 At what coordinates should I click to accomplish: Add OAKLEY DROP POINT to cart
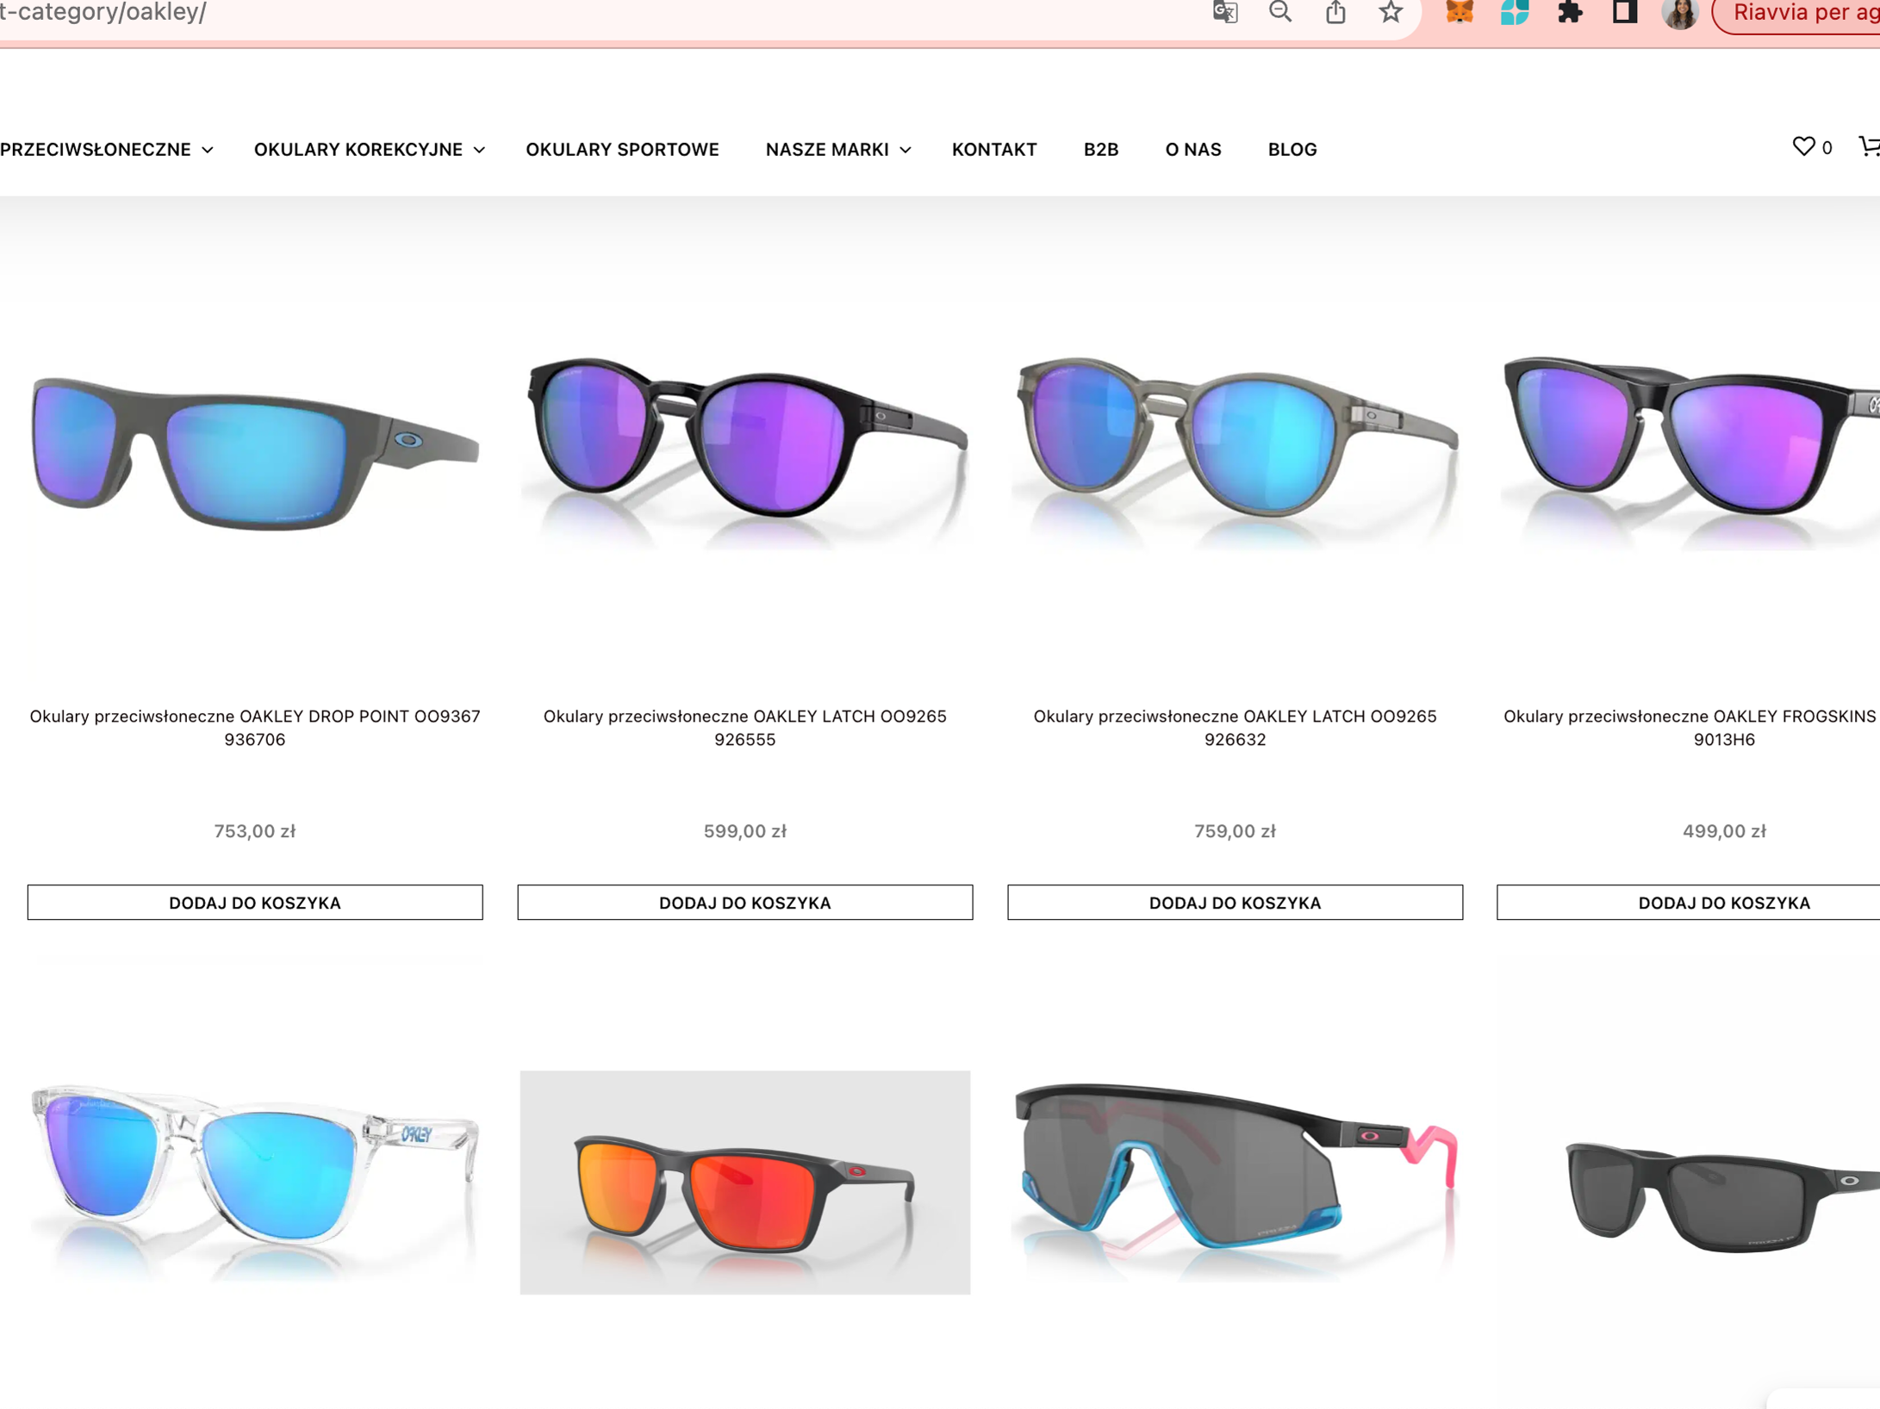tap(255, 903)
